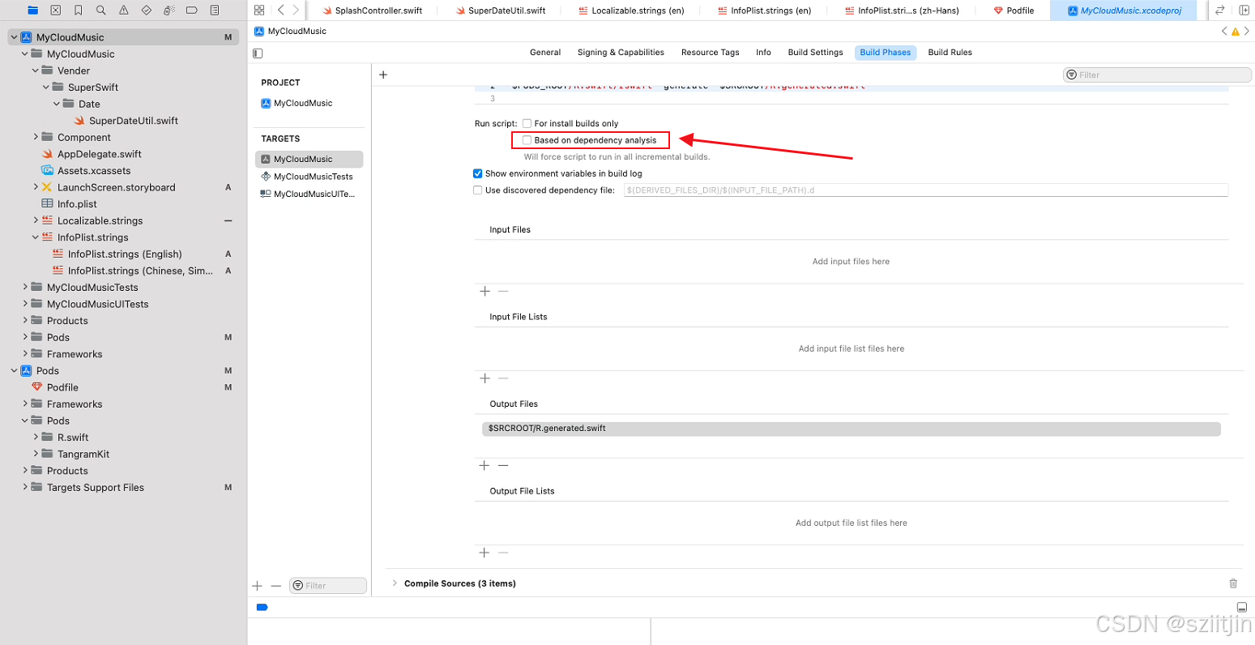
Task: Open Assets.xcassets in the navigator
Action: (93, 171)
